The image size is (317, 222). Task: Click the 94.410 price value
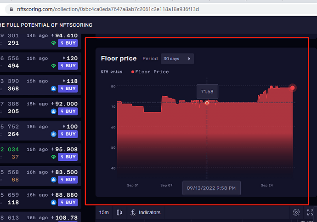[x=66, y=35]
